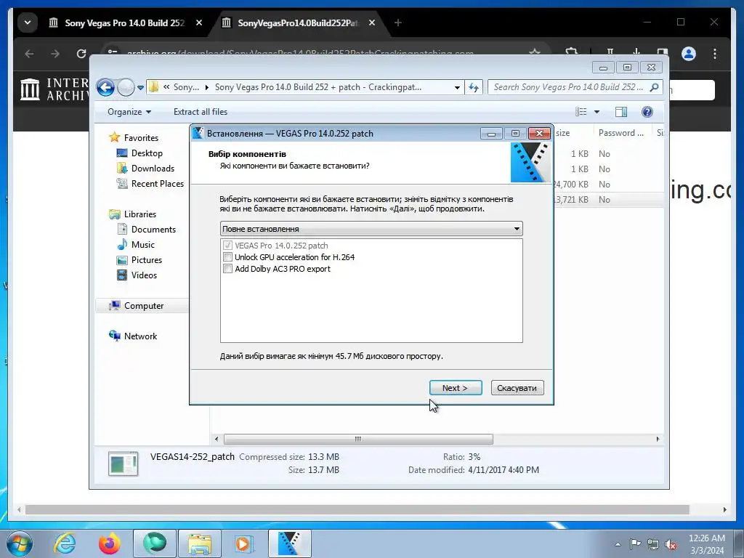Click the Скасувати cancel button
Screen dimensions: 744x558
(x=517, y=388)
